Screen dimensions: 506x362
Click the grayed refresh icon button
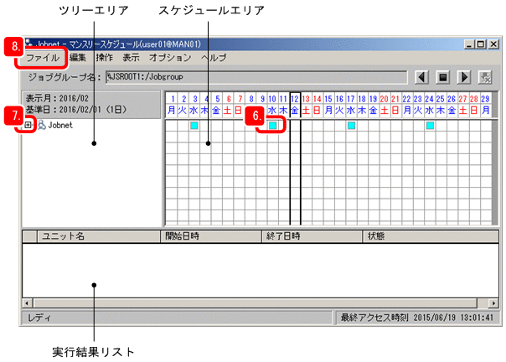[x=485, y=77]
